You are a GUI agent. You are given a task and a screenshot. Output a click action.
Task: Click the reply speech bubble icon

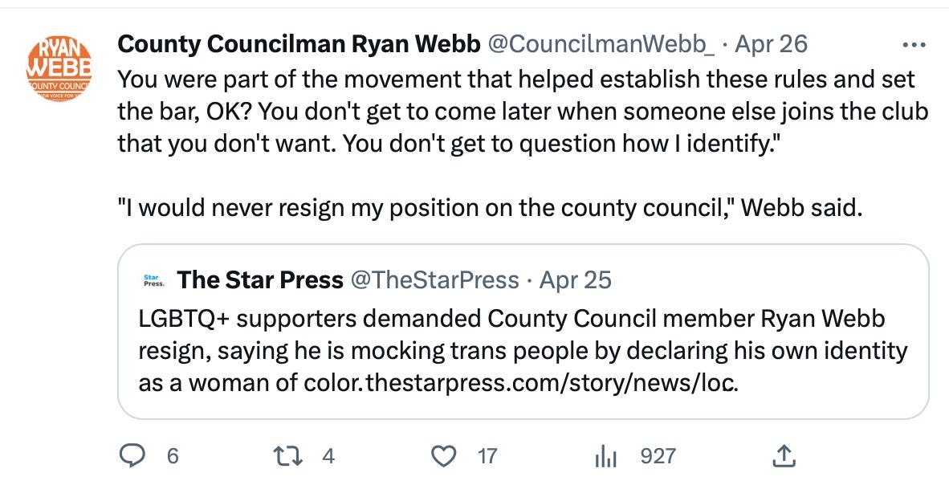point(131,456)
